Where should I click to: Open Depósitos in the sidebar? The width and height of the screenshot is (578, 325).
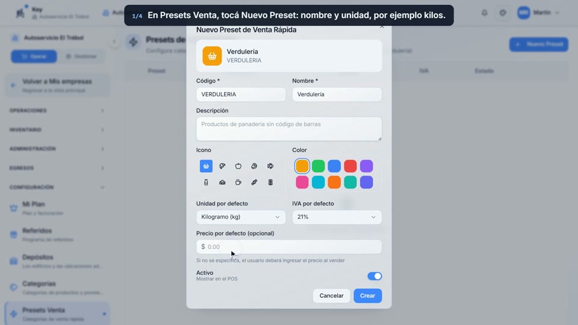point(57,261)
